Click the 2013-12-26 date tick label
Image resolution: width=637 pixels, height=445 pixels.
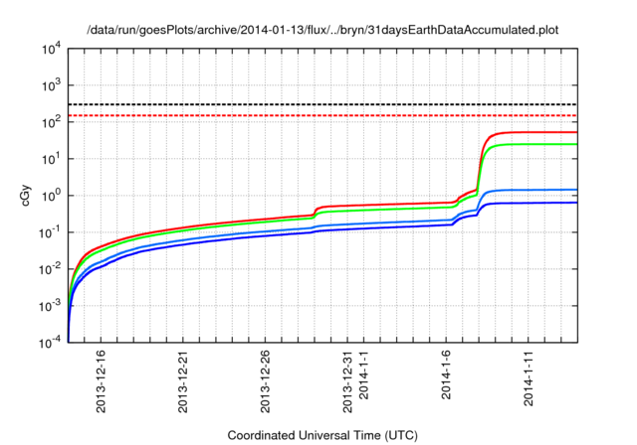click(265, 381)
